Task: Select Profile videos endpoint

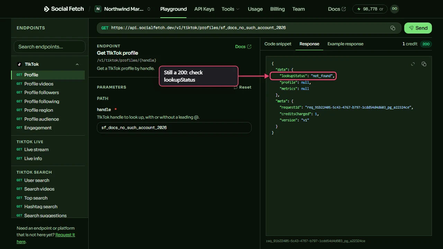Action: pyautogui.click(x=48, y=84)
